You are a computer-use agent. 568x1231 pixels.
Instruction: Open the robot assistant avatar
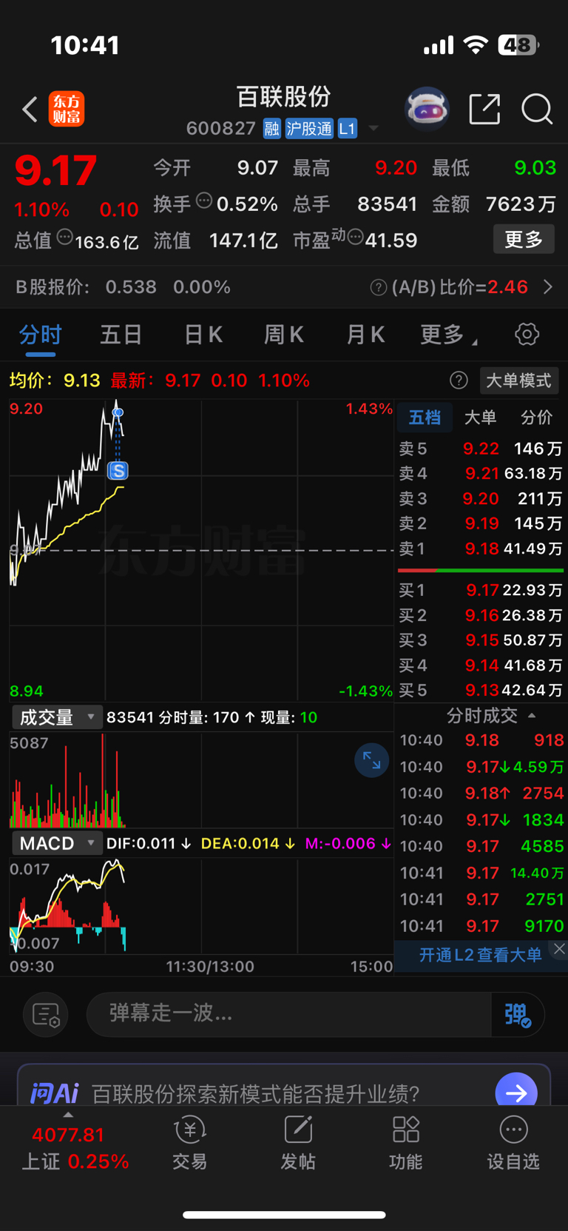pyautogui.click(x=427, y=109)
